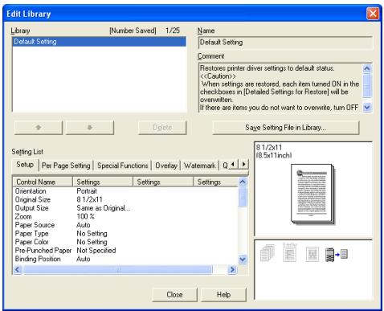The image size is (384, 311).
Task: Click the '100 %' zoom value
Action: [85, 216]
